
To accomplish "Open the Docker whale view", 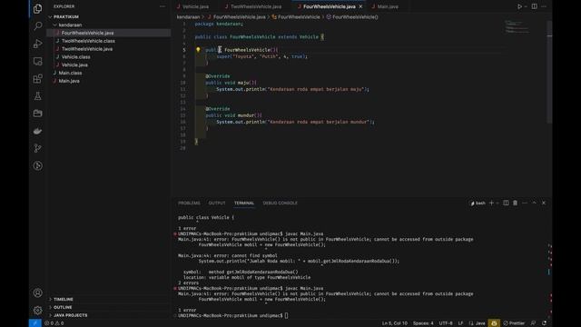I will pos(37,131).
